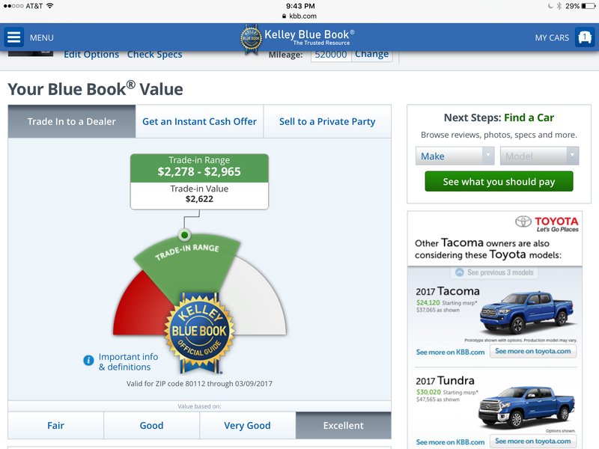The image size is (599, 449).
Task: Click the red gauge segment
Action: click(143, 308)
